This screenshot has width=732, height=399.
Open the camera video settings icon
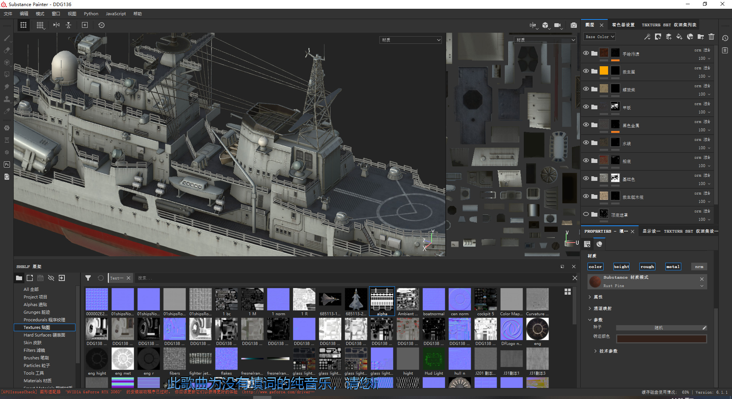(x=558, y=25)
